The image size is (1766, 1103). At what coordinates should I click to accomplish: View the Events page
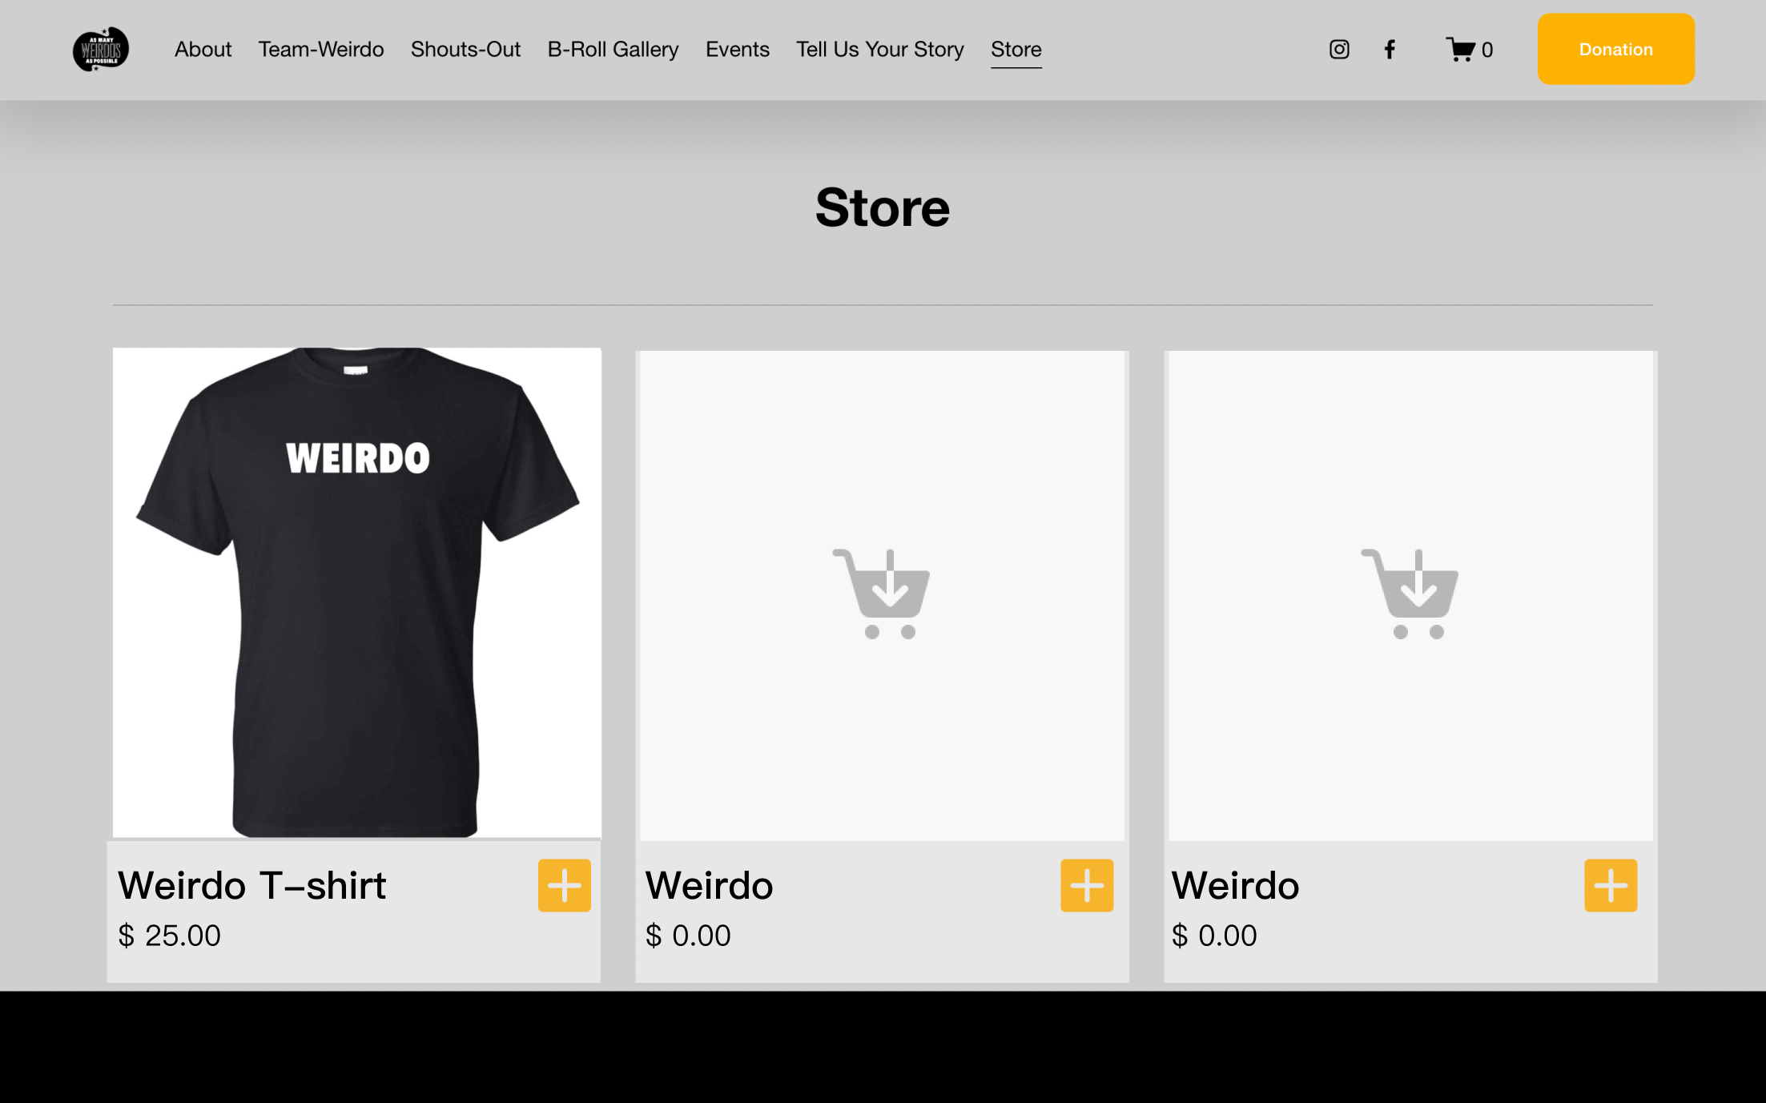(x=737, y=50)
